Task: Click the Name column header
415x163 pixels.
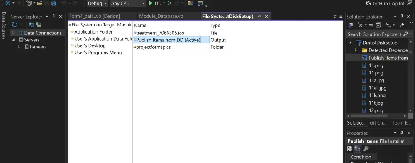Action: coord(140,26)
